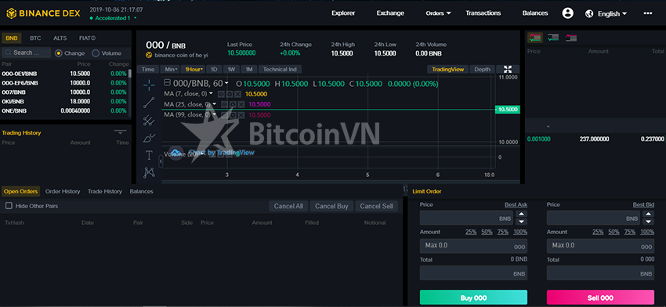Select the Volume radio button
The image size is (666, 307).
pyautogui.click(x=96, y=53)
